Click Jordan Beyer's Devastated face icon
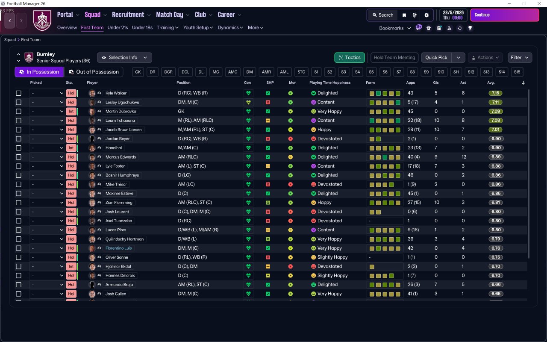Screen dimensions: 547x342 [313, 139]
